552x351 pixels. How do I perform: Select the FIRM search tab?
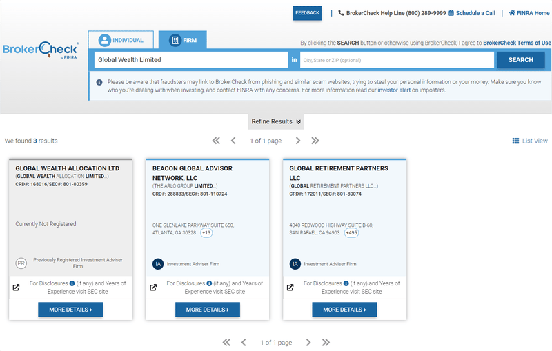tap(182, 40)
